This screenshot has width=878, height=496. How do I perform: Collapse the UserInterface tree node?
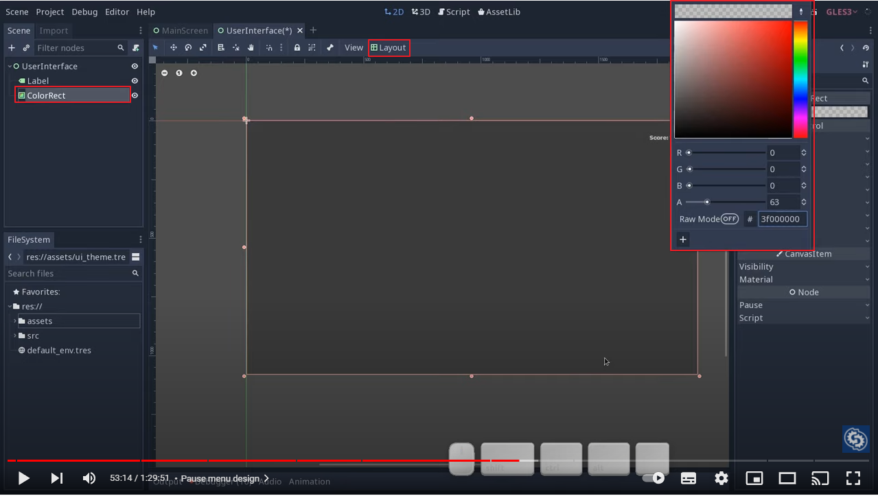(10, 67)
